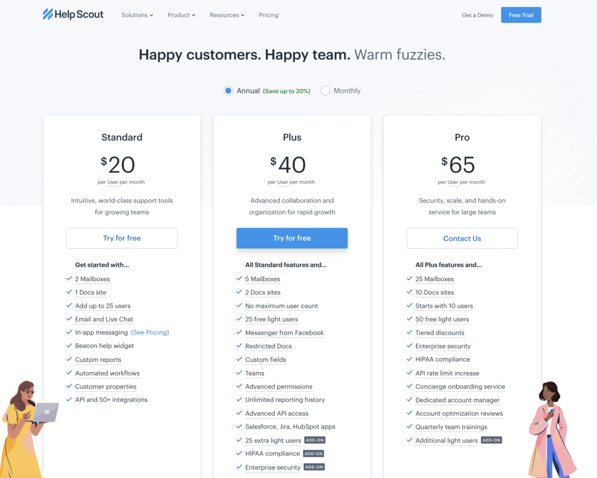Click User term under Pro price

click(x=452, y=182)
